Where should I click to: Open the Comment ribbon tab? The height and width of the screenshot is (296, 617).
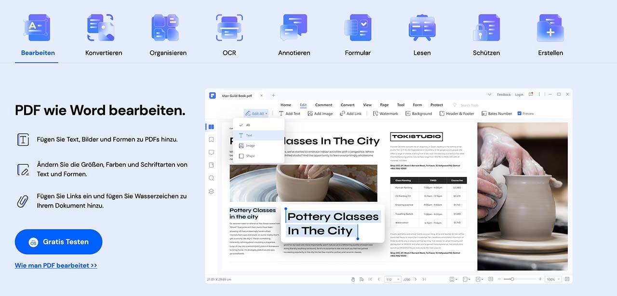(323, 105)
